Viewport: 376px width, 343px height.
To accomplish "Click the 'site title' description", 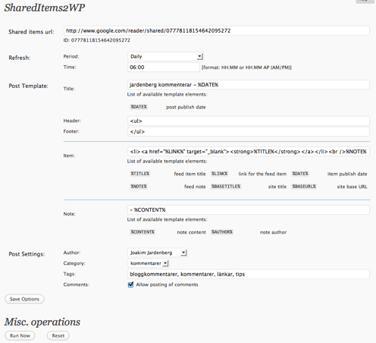I will [x=277, y=187].
